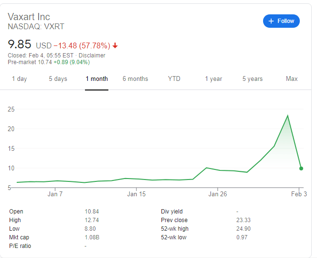This screenshot has width=317, height=258.
Task: Click the NASDAQ: VXRT ticker text
Action: click(x=36, y=27)
